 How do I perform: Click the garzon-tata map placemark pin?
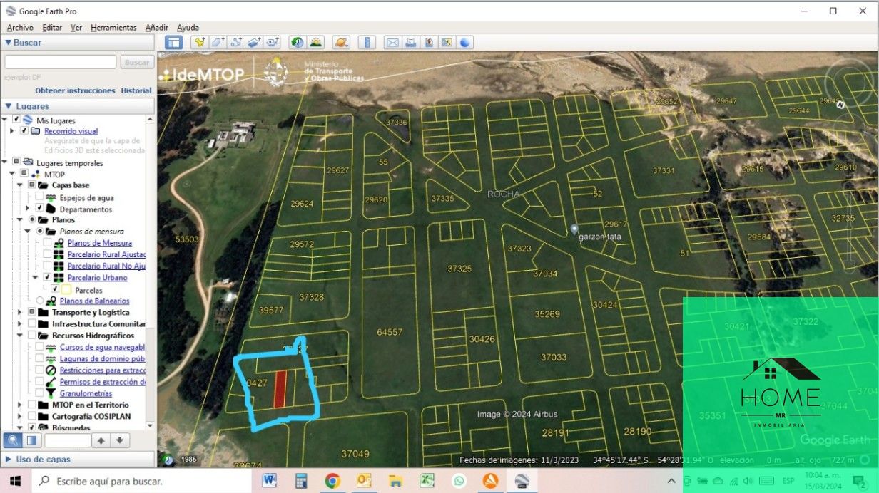tap(574, 229)
